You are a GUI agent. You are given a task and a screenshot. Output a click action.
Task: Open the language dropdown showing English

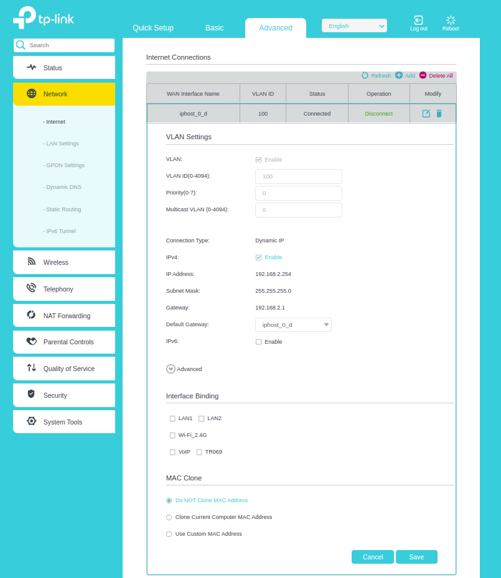pos(354,26)
